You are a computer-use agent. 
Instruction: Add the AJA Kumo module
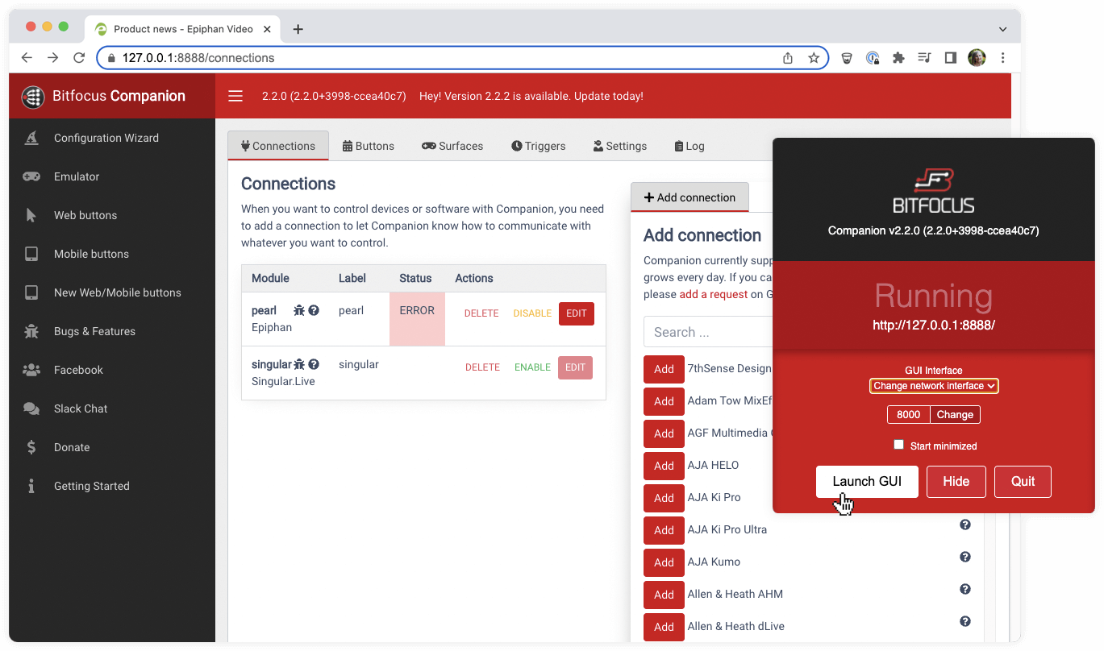pyautogui.click(x=664, y=562)
